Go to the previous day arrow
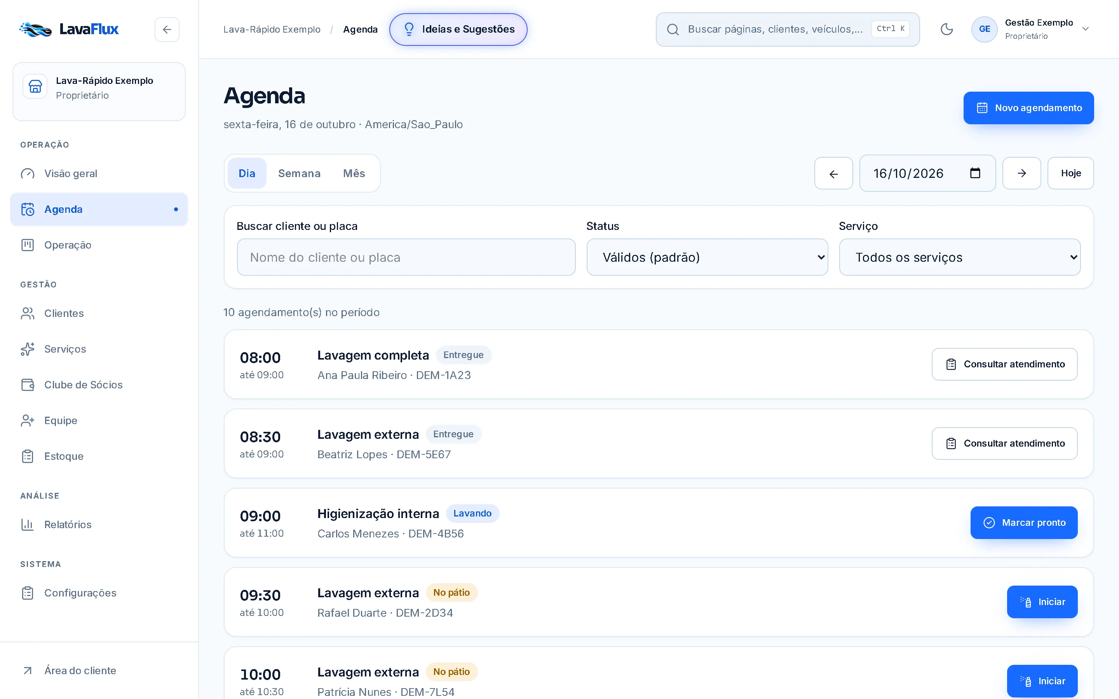The image size is (1119, 699). click(834, 173)
